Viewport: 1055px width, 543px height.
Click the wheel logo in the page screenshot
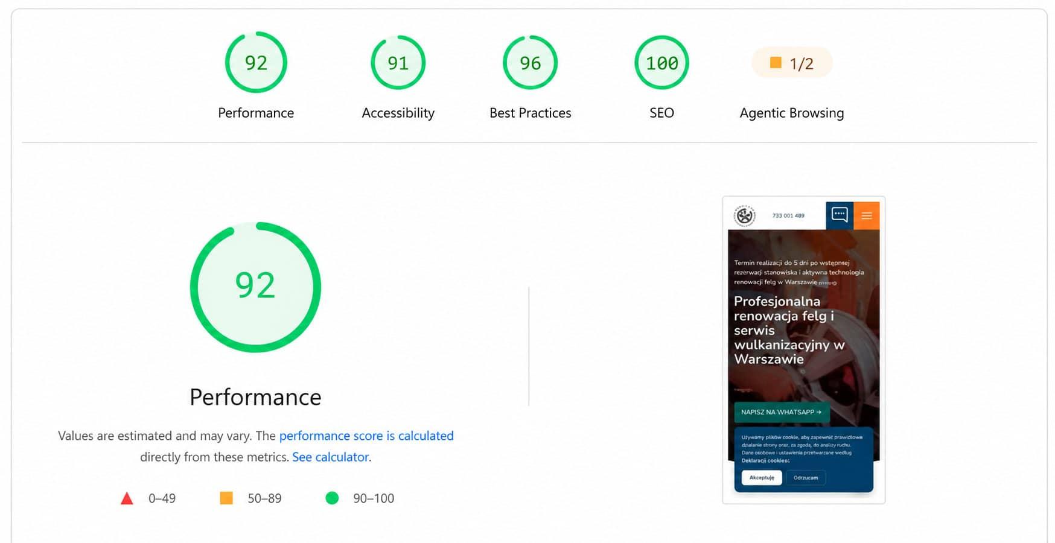(x=745, y=215)
